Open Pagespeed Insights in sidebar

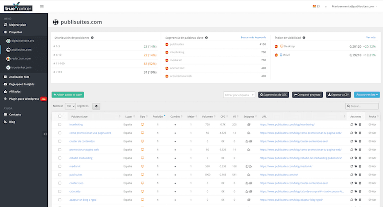22,84
